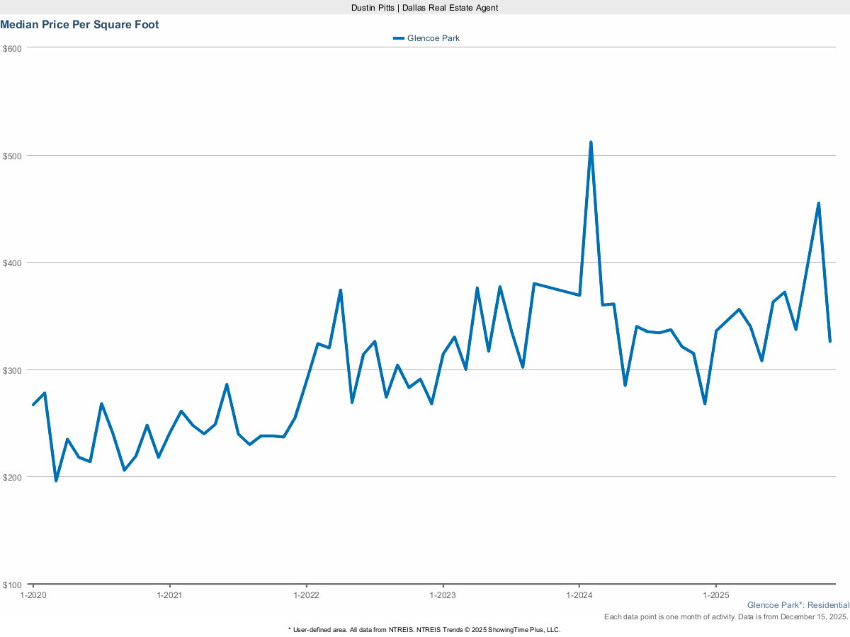Image resolution: width=850 pixels, height=637 pixels.
Task: Open the 1-2025 axis label
Action: 718,595
